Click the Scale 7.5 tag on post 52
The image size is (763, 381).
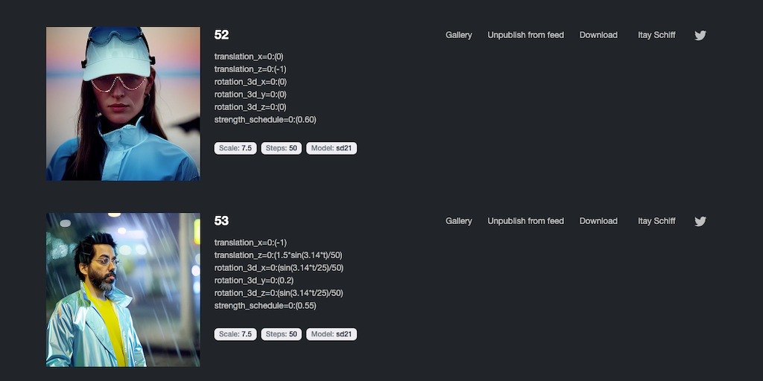point(235,148)
